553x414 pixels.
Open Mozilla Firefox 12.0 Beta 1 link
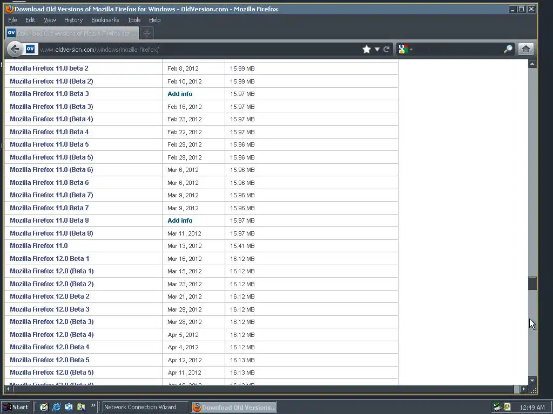[x=49, y=259]
